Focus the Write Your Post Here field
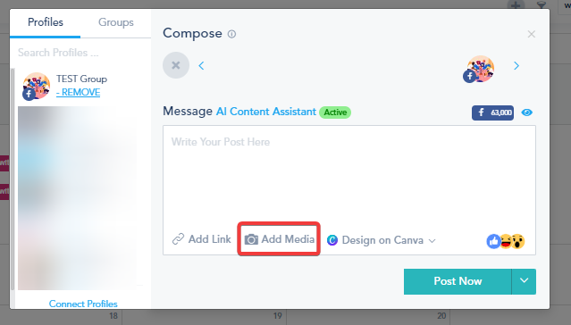This screenshot has height=325, width=571. point(349,175)
